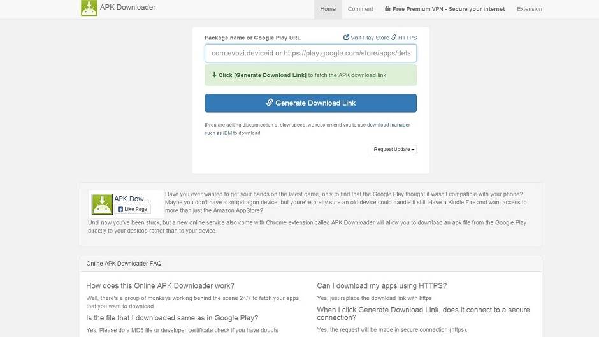Switch to the HTTPS link text
599x337 pixels.
pyautogui.click(x=407, y=38)
